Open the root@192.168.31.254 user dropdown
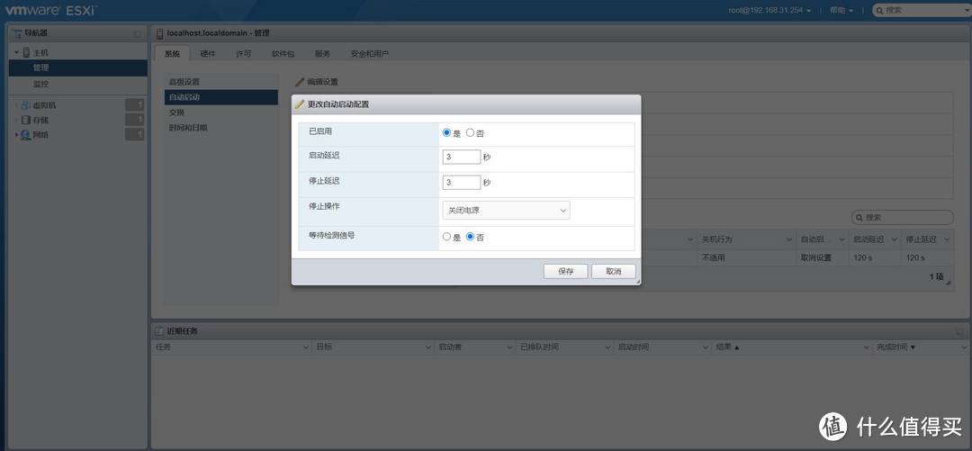 (770, 11)
